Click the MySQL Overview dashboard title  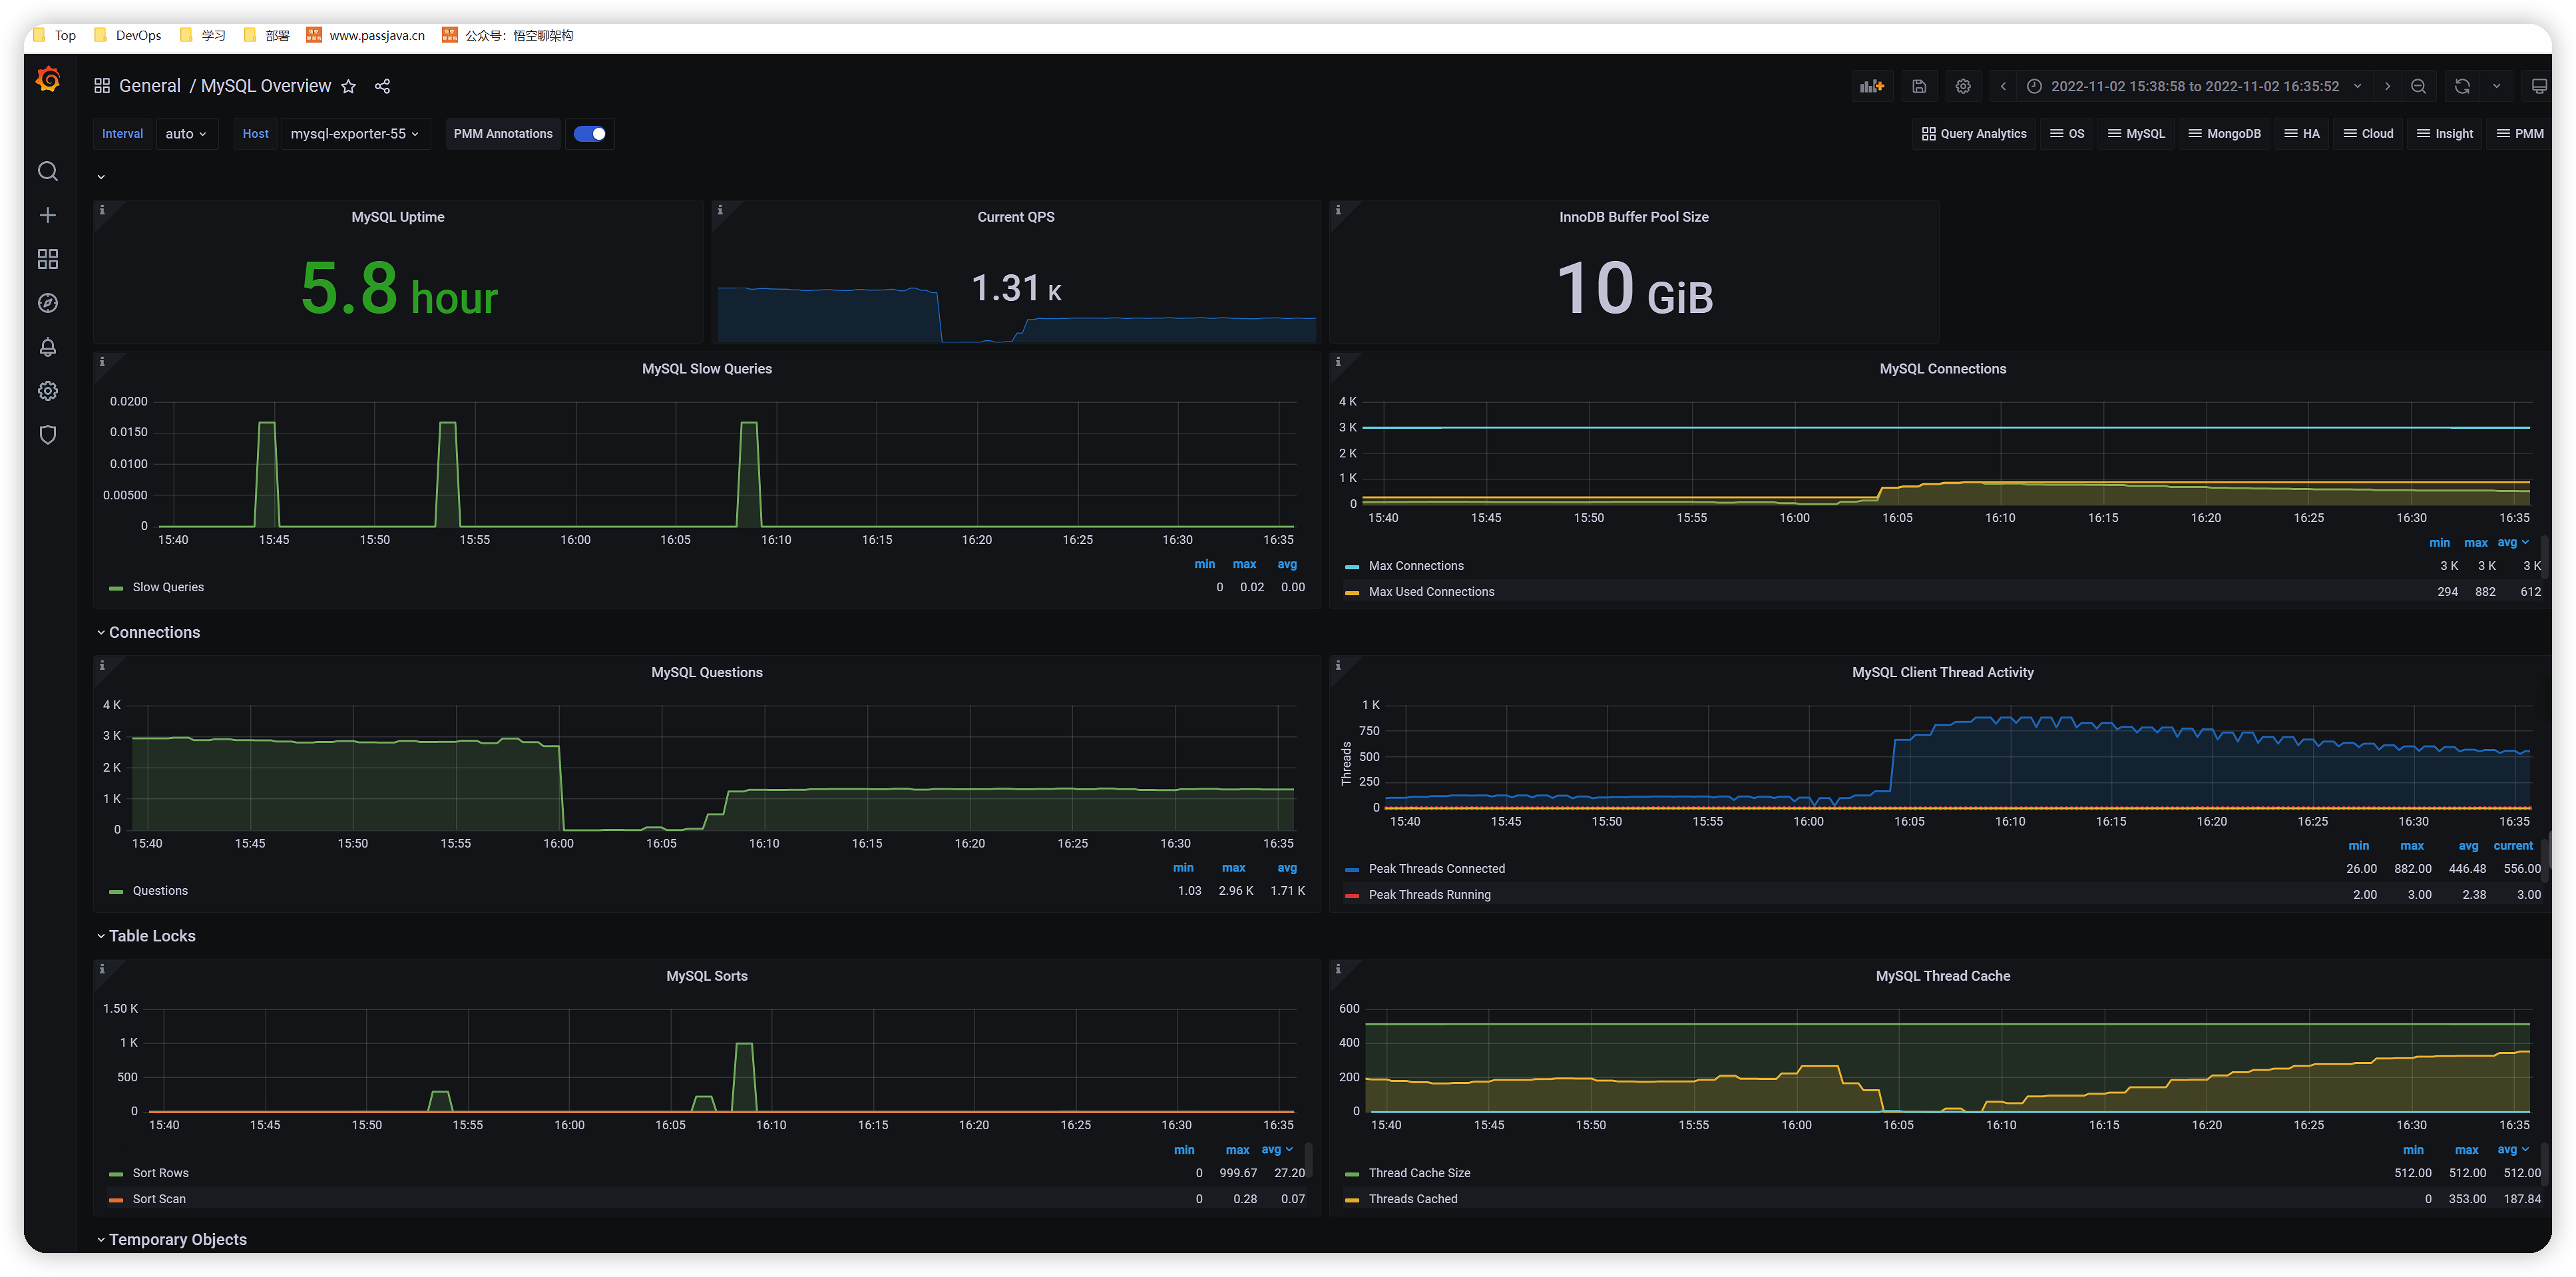coord(266,86)
